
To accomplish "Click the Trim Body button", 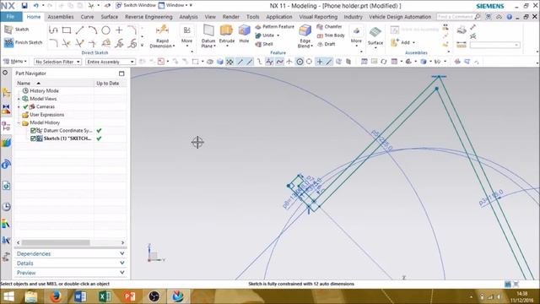I will point(331,35).
